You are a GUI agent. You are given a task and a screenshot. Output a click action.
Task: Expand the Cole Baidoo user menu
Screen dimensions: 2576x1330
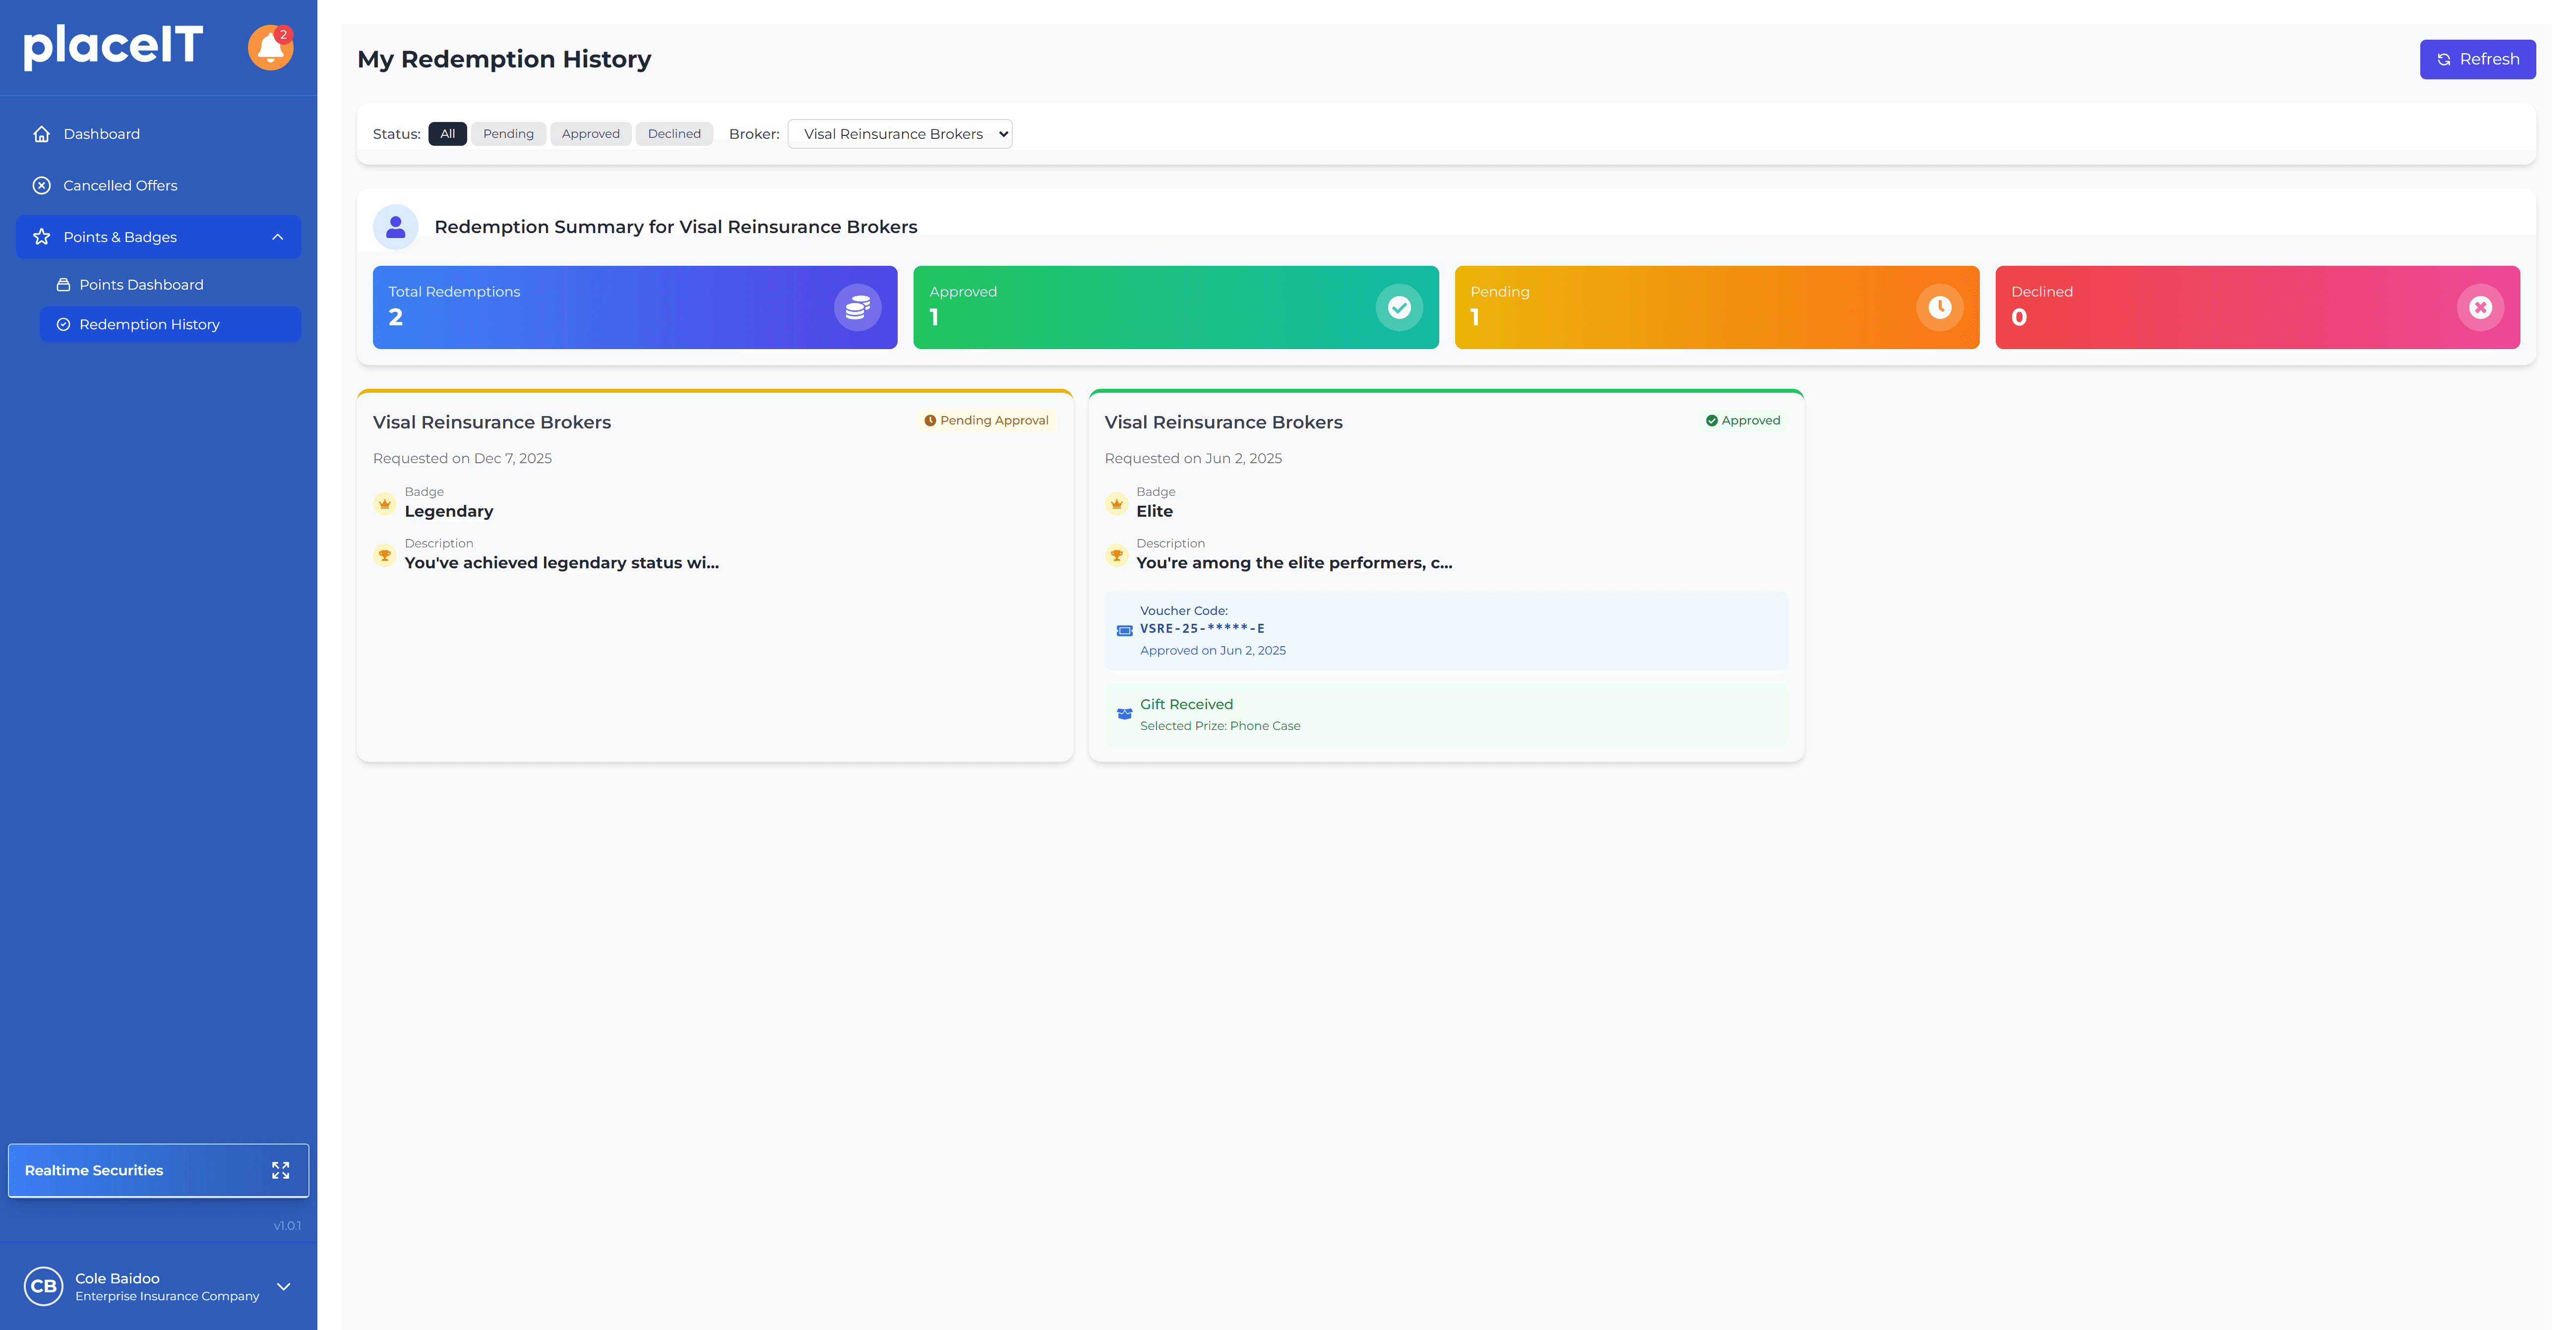(x=284, y=1287)
